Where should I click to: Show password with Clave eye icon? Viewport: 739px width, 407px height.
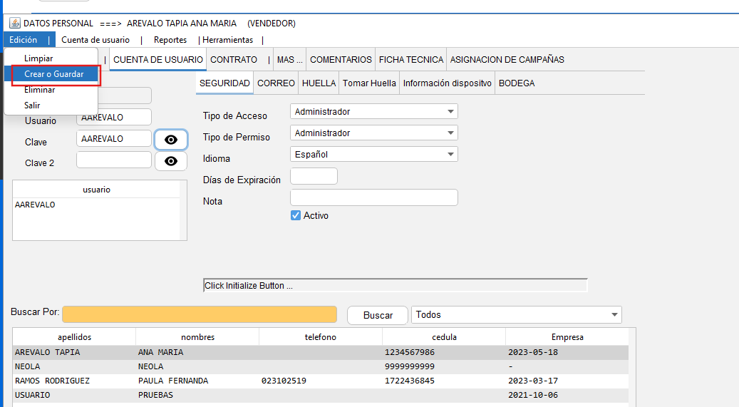171,140
